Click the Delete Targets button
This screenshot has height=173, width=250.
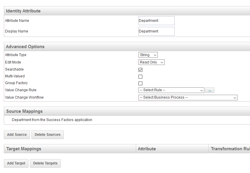[45, 163]
